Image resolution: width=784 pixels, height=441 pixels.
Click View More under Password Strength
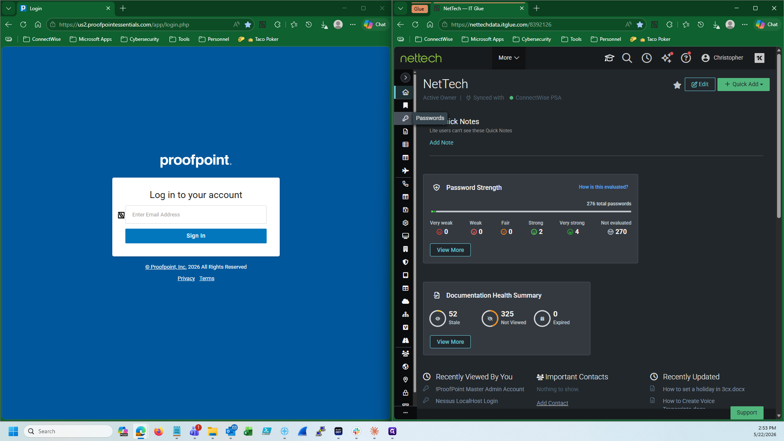click(x=450, y=250)
